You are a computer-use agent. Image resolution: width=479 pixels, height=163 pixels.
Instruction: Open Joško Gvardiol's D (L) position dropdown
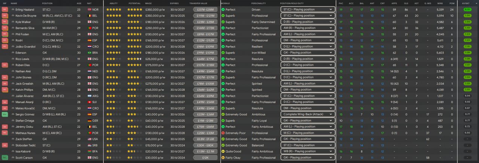click(308, 46)
